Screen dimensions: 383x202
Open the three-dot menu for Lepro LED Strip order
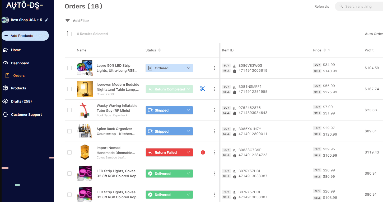coord(214,68)
